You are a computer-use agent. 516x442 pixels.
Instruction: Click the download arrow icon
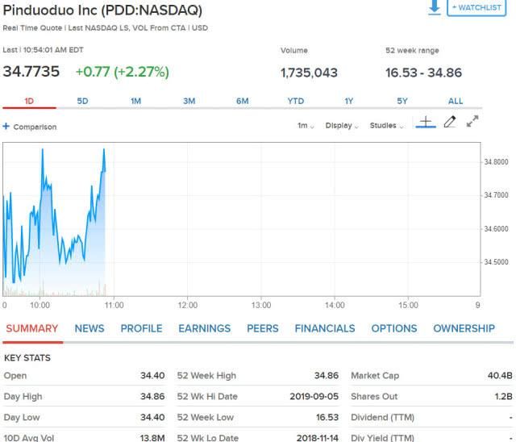coord(435,7)
